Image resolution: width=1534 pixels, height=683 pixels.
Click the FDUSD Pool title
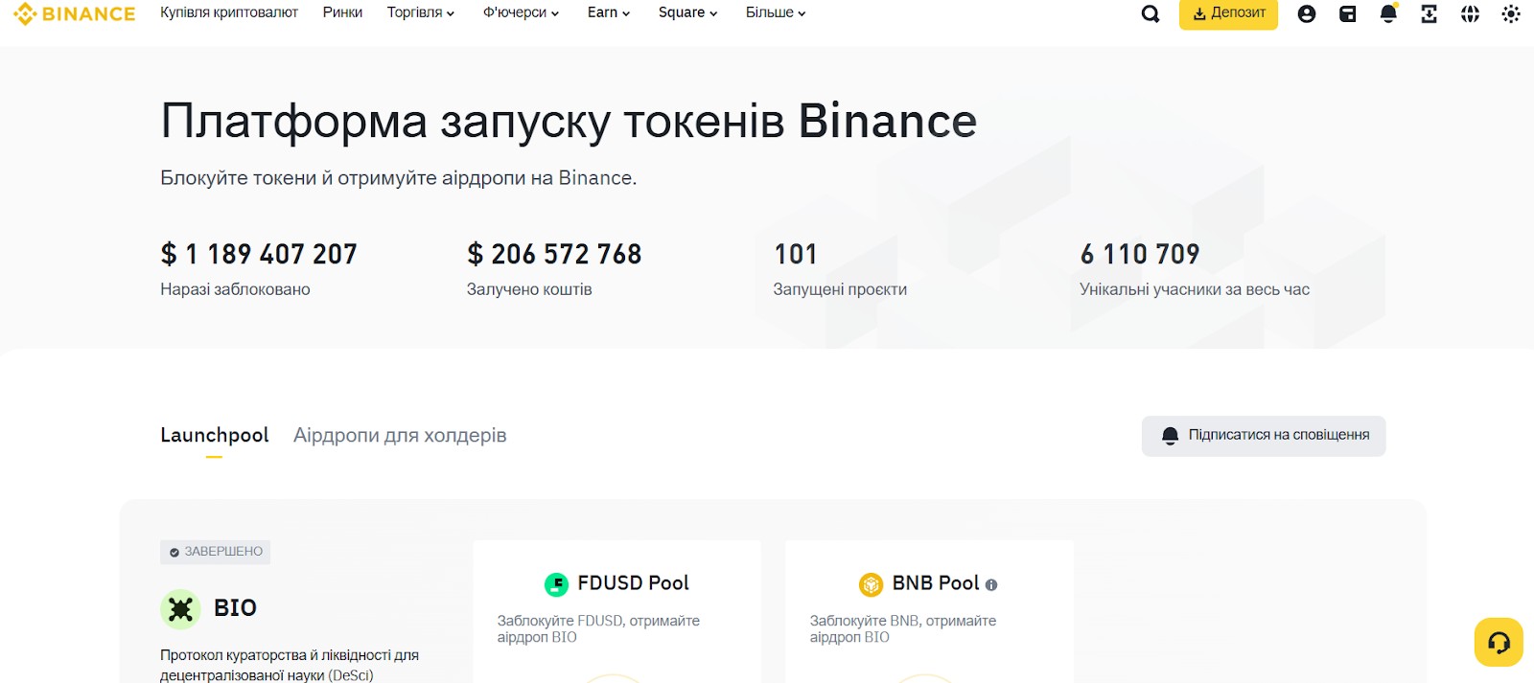(633, 583)
